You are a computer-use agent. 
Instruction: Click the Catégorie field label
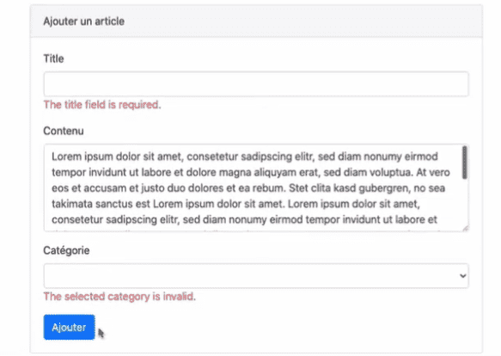(x=66, y=250)
